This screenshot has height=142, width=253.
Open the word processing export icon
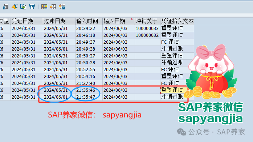click(x=15, y=7)
